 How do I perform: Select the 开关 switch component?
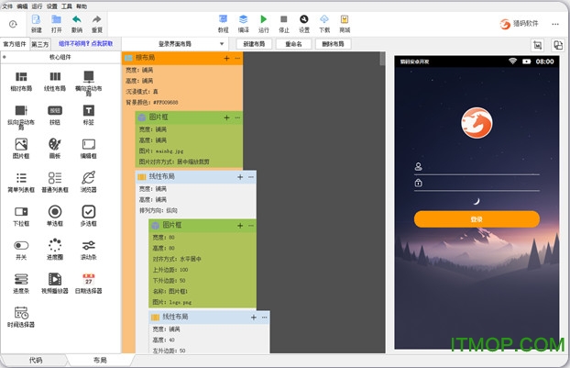click(21, 246)
